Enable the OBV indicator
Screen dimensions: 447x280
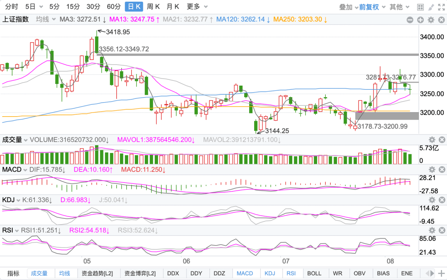point(359,273)
